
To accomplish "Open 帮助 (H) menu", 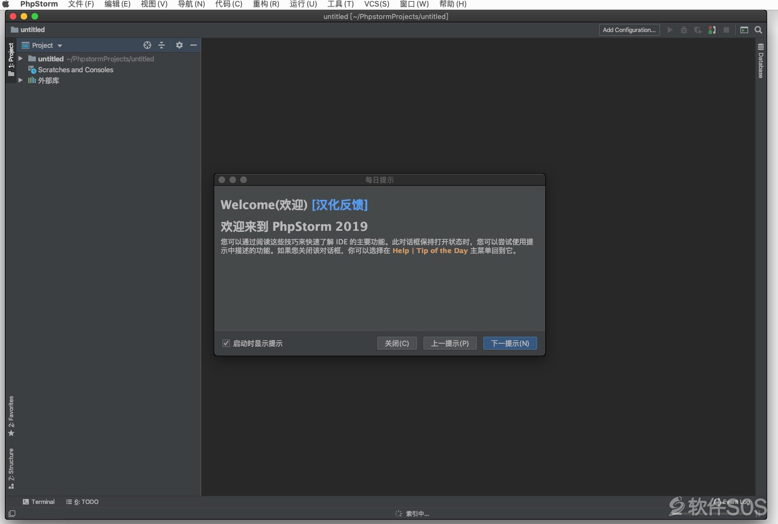I will [453, 4].
